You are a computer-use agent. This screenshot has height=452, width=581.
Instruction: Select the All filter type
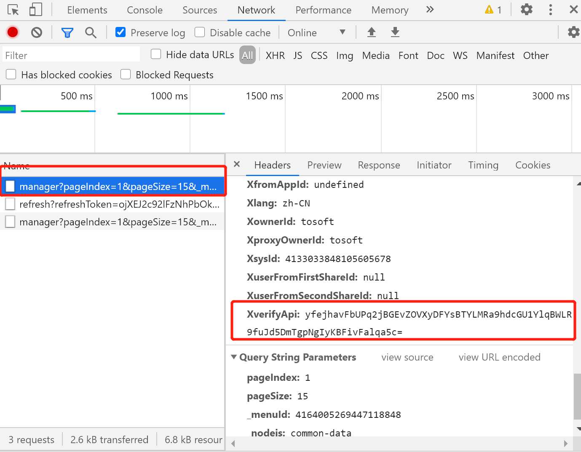tap(247, 55)
